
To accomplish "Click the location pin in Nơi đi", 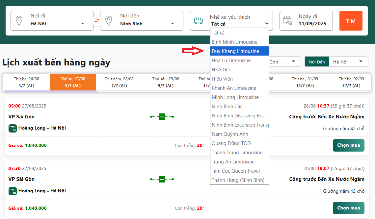I will tap(19, 21).
